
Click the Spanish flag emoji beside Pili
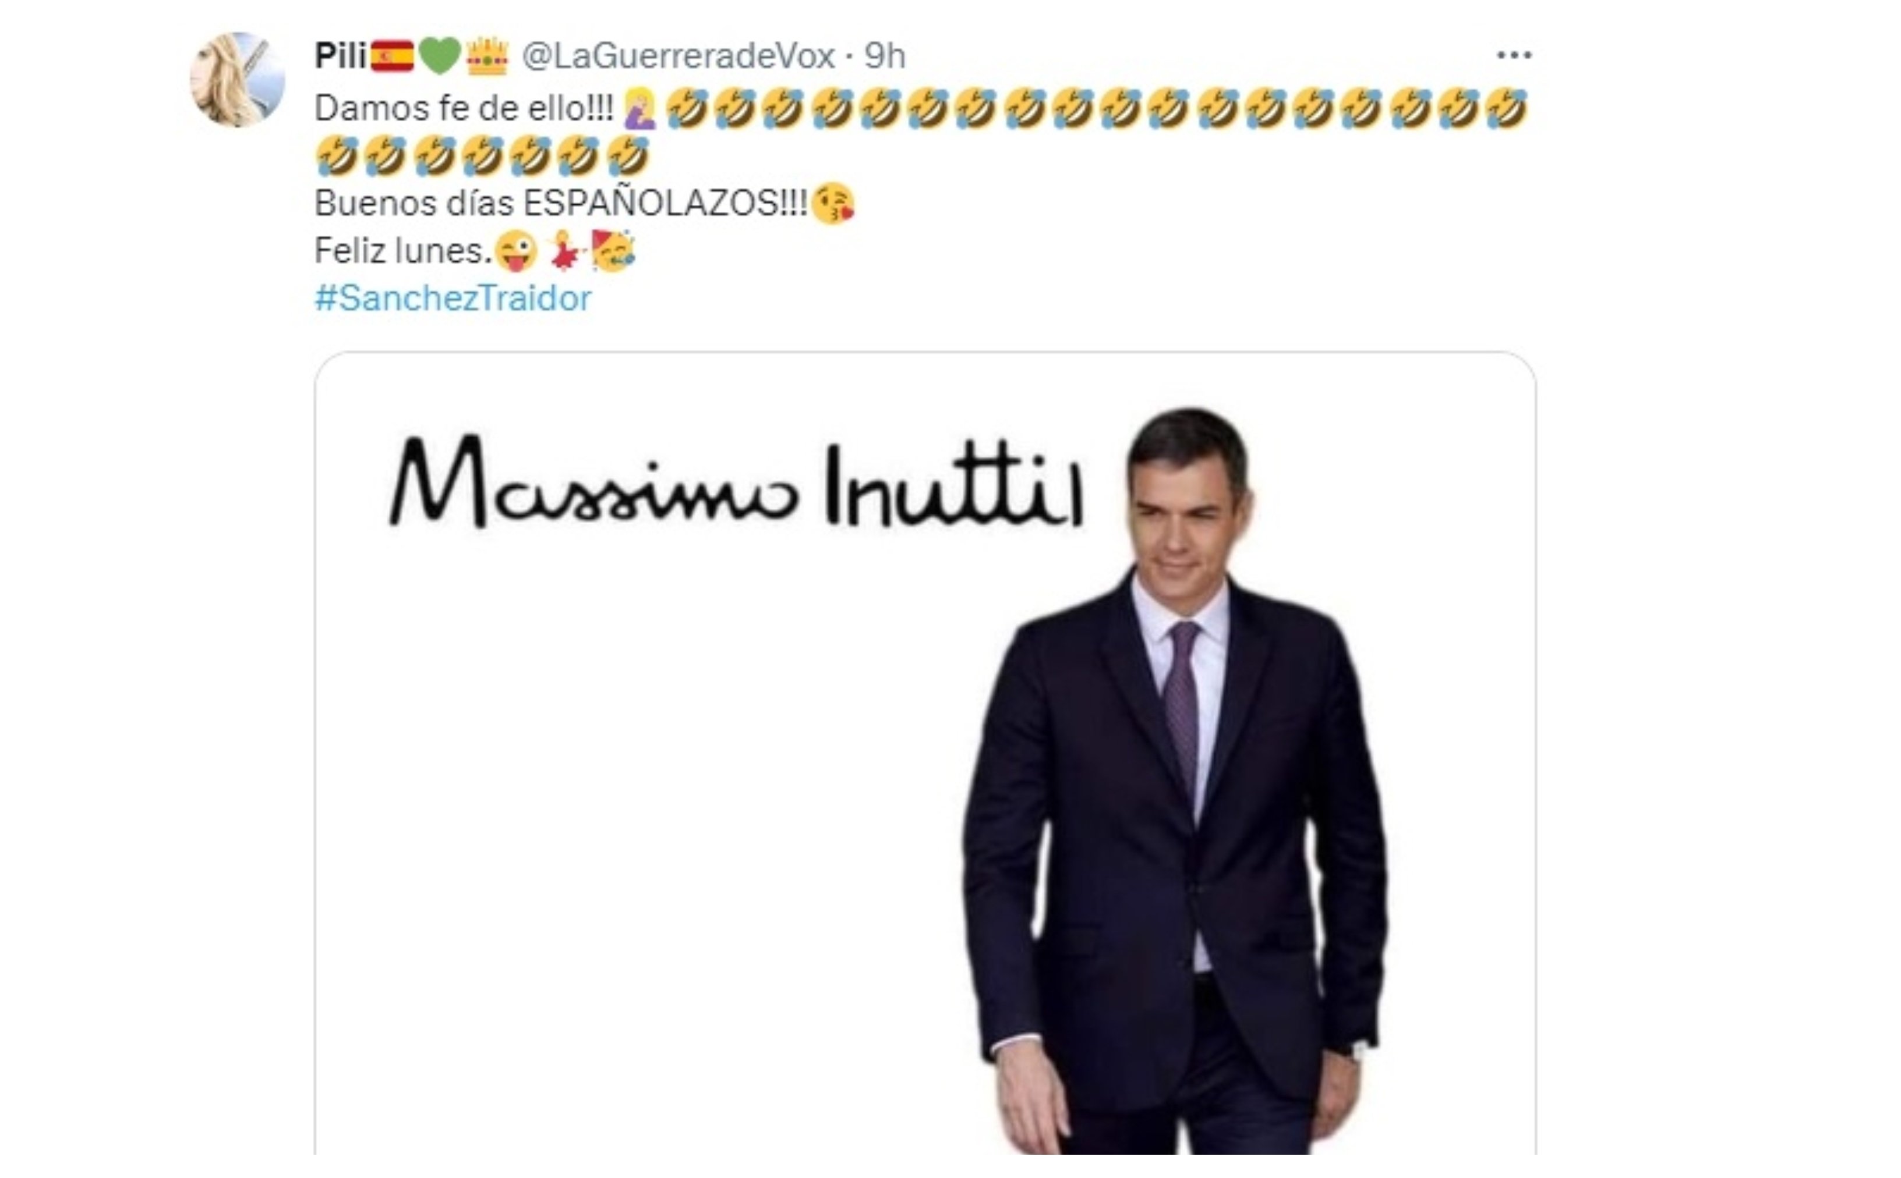pyautogui.click(x=392, y=57)
